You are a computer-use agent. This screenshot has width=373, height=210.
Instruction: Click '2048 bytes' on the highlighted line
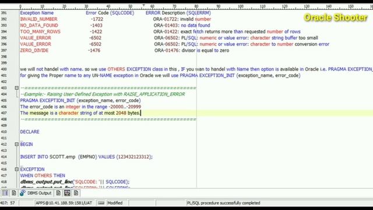coord(128,113)
